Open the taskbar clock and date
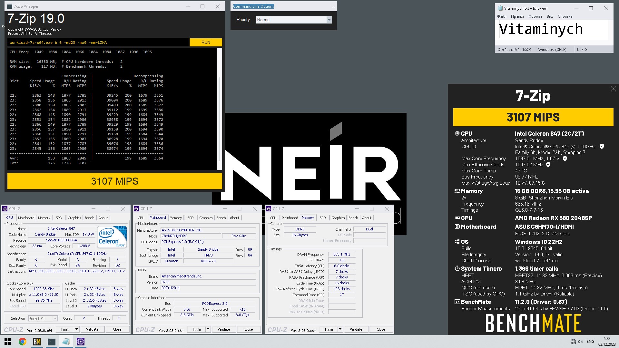Image resolution: width=619 pixels, height=348 pixels. click(607, 342)
